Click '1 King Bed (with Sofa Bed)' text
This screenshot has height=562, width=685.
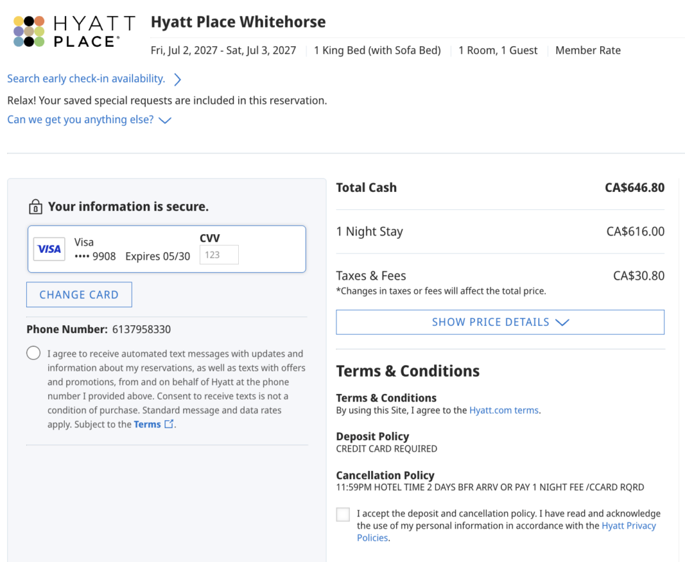[x=377, y=50]
